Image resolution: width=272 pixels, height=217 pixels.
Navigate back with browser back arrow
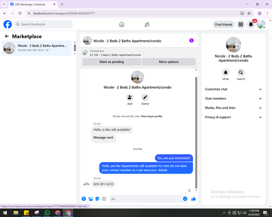click(5, 14)
